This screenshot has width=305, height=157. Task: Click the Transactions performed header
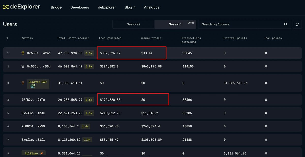point(191,40)
